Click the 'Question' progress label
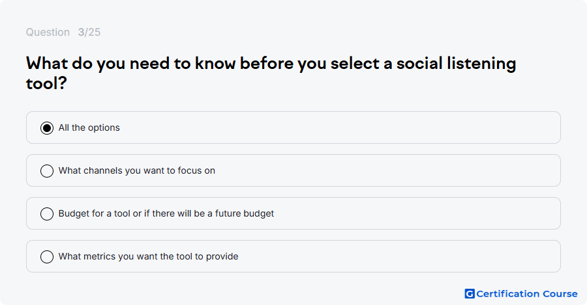The height and width of the screenshot is (305, 587). click(x=48, y=32)
